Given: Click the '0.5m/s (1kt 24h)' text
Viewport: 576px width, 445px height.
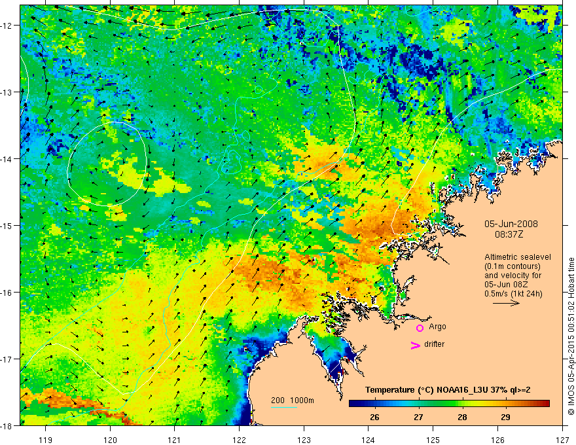Looking at the screenshot, I should [x=513, y=294].
